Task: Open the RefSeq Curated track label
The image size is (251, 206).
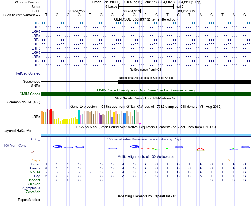Action: 28,73
